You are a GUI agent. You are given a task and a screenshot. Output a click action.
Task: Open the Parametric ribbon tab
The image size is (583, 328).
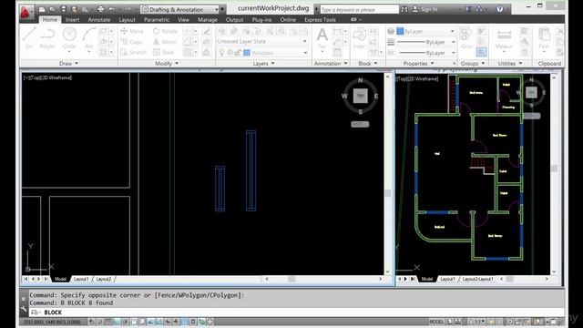[x=156, y=20]
